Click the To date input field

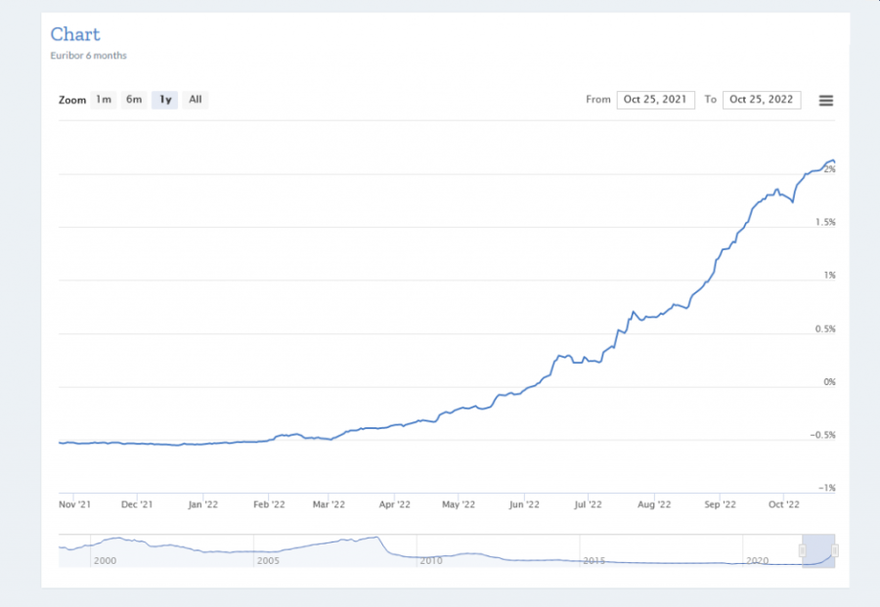tap(761, 100)
